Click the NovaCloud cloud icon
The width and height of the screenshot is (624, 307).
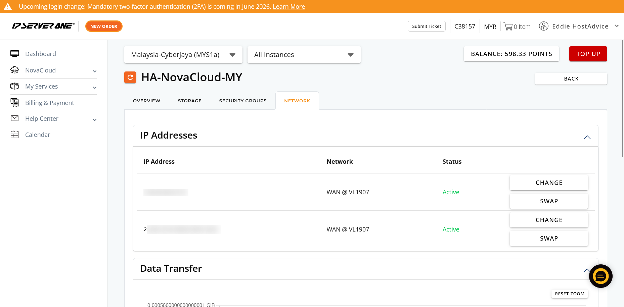[14, 70]
